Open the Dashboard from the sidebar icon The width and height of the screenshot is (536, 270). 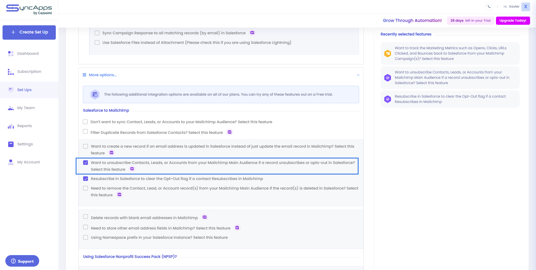11,53
